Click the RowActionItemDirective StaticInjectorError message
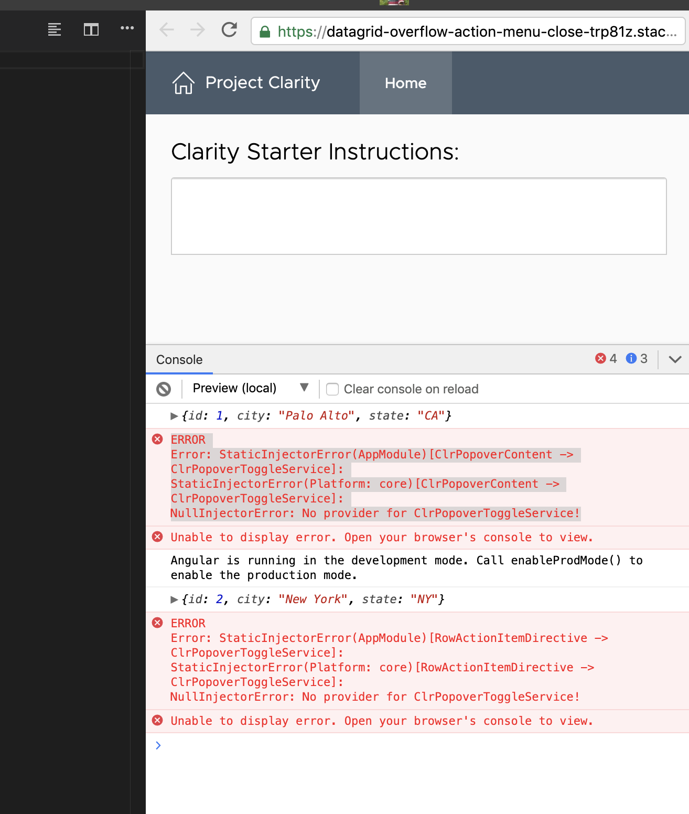 pyautogui.click(x=389, y=660)
